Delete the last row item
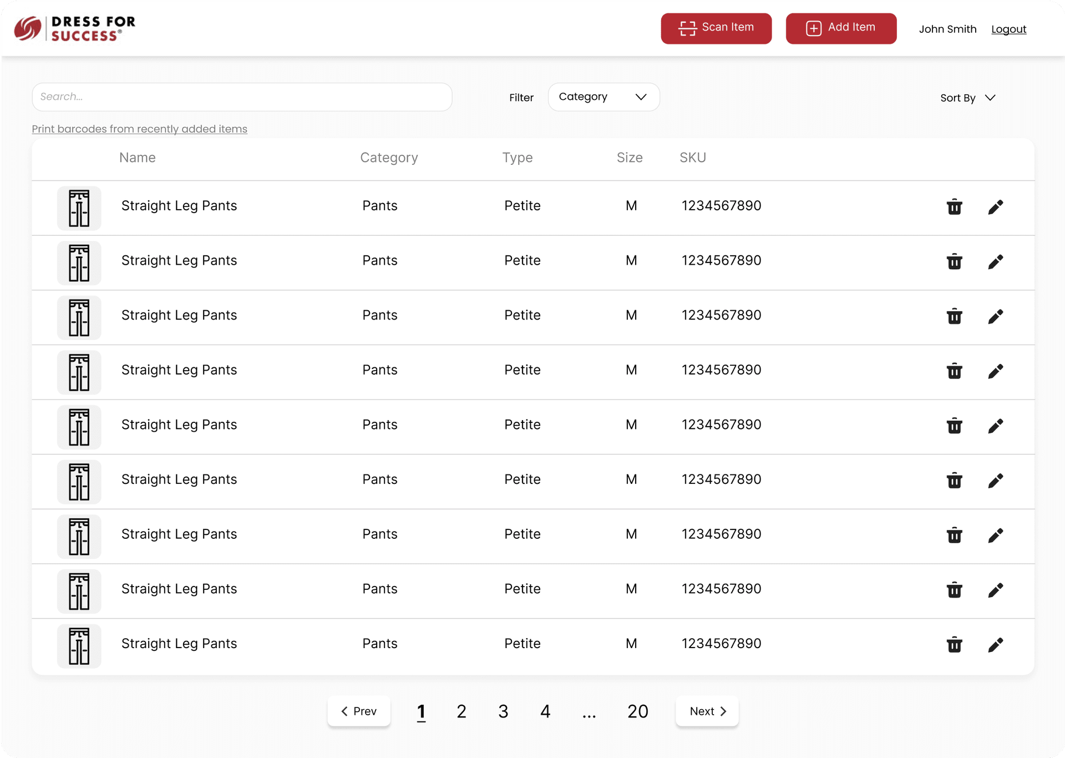The width and height of the screenshot is (1065, 758). click(x=954, y=644)
